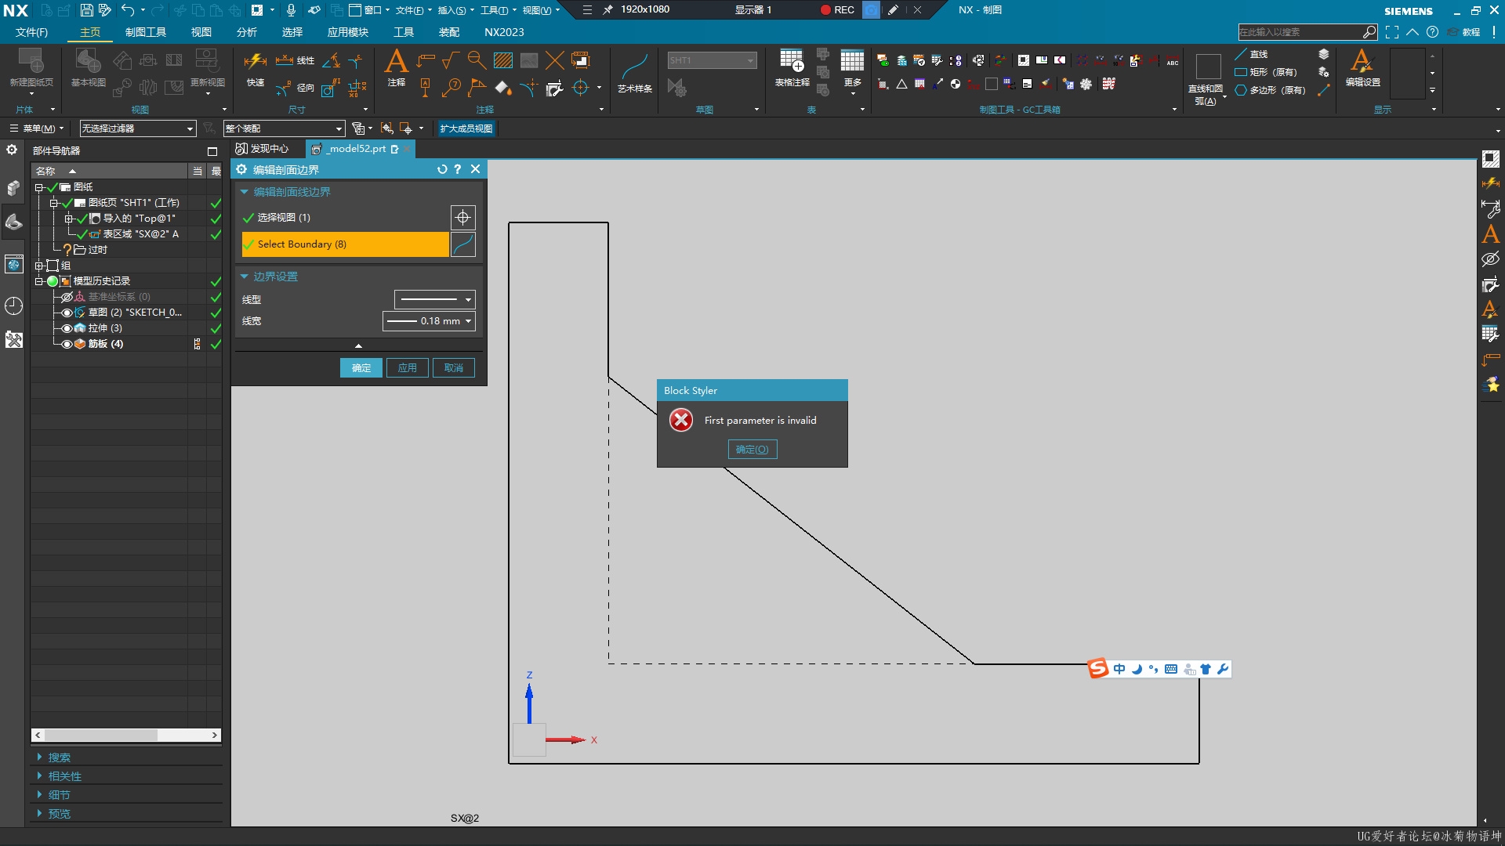Open help for the 编辑剖面边界 dialog

(x=458, y=169)
